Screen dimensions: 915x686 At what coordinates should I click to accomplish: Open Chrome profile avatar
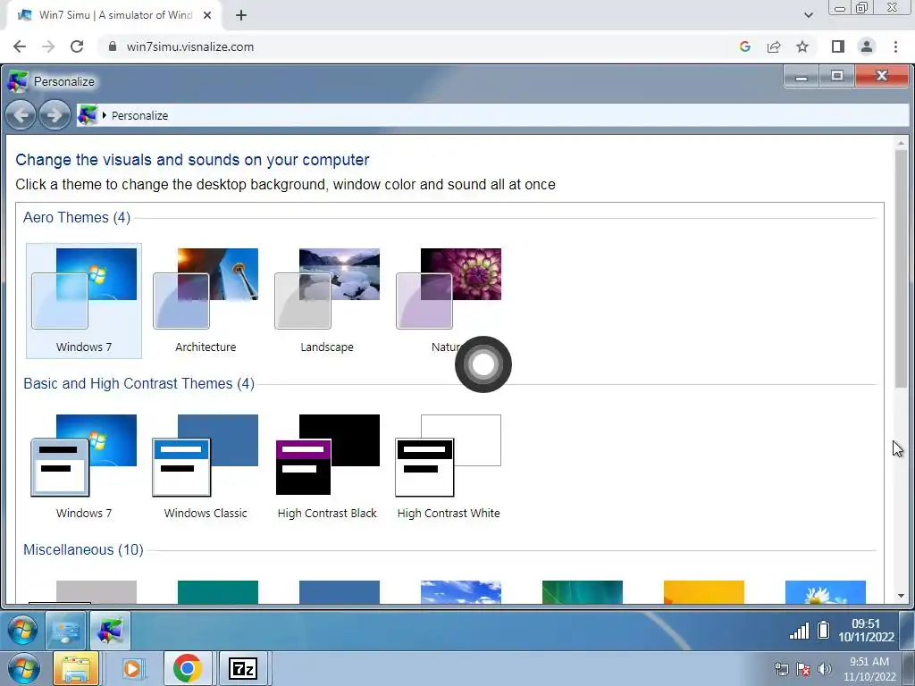click(x=867, y=46)
